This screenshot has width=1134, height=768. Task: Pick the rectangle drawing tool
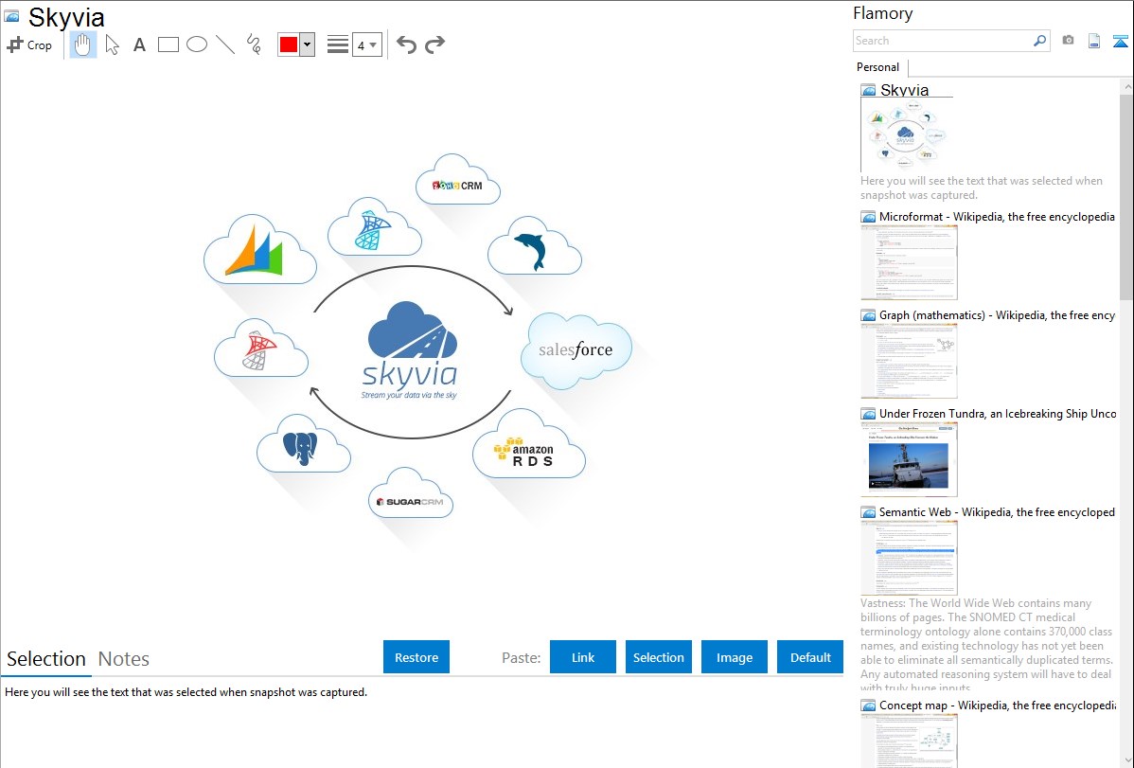click(168, 45)
